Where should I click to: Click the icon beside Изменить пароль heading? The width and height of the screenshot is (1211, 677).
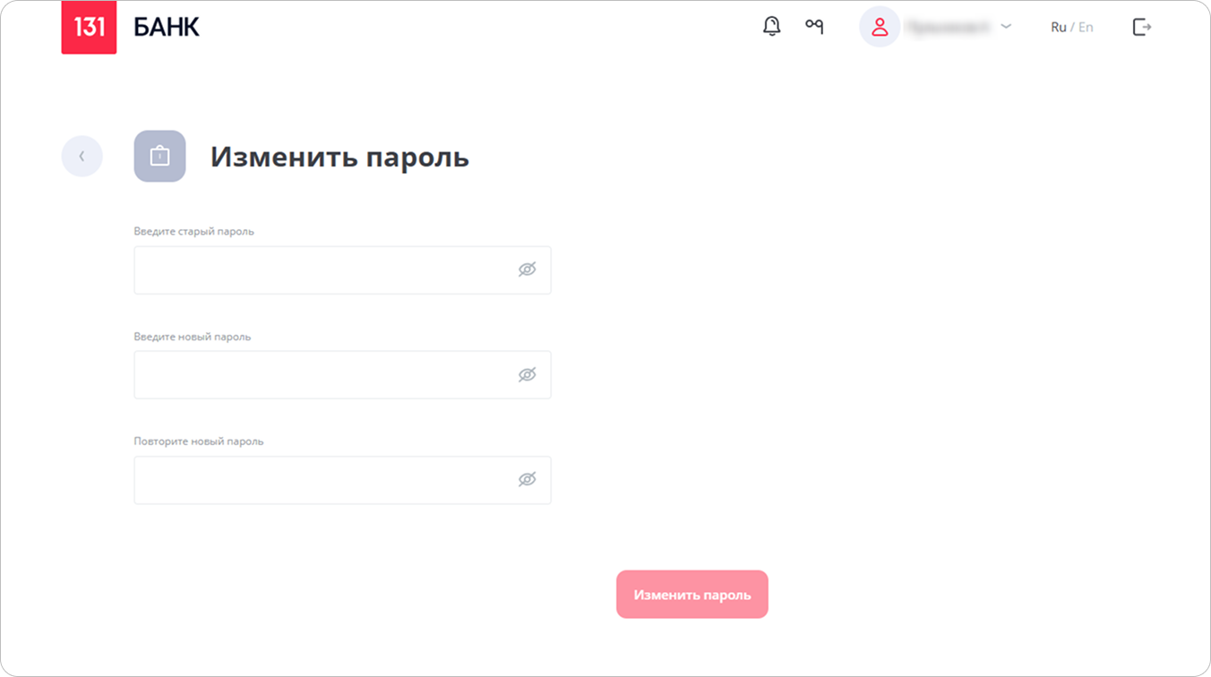point(159,157)
